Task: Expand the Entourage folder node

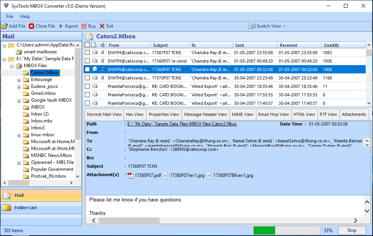Action: click(19, 80)
